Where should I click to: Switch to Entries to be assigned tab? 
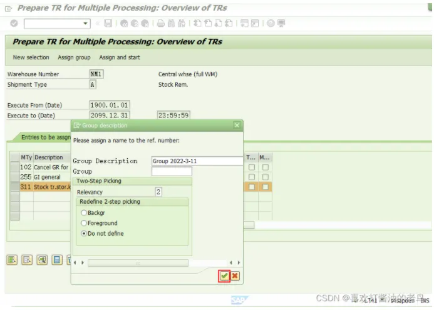(x=44, y=137)
